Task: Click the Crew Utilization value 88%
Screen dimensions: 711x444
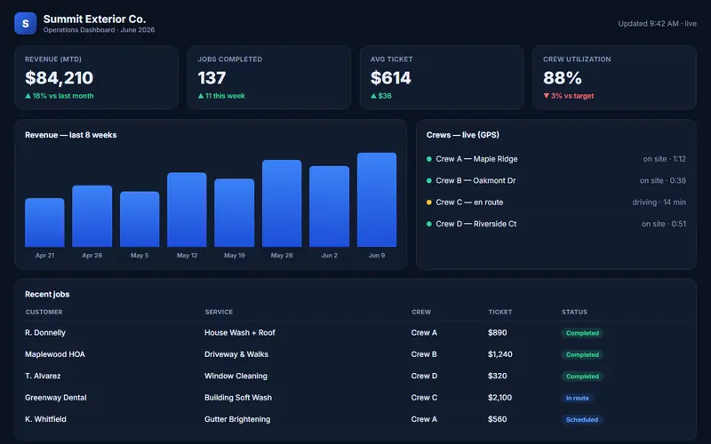Action: click(x=563, y=78)
